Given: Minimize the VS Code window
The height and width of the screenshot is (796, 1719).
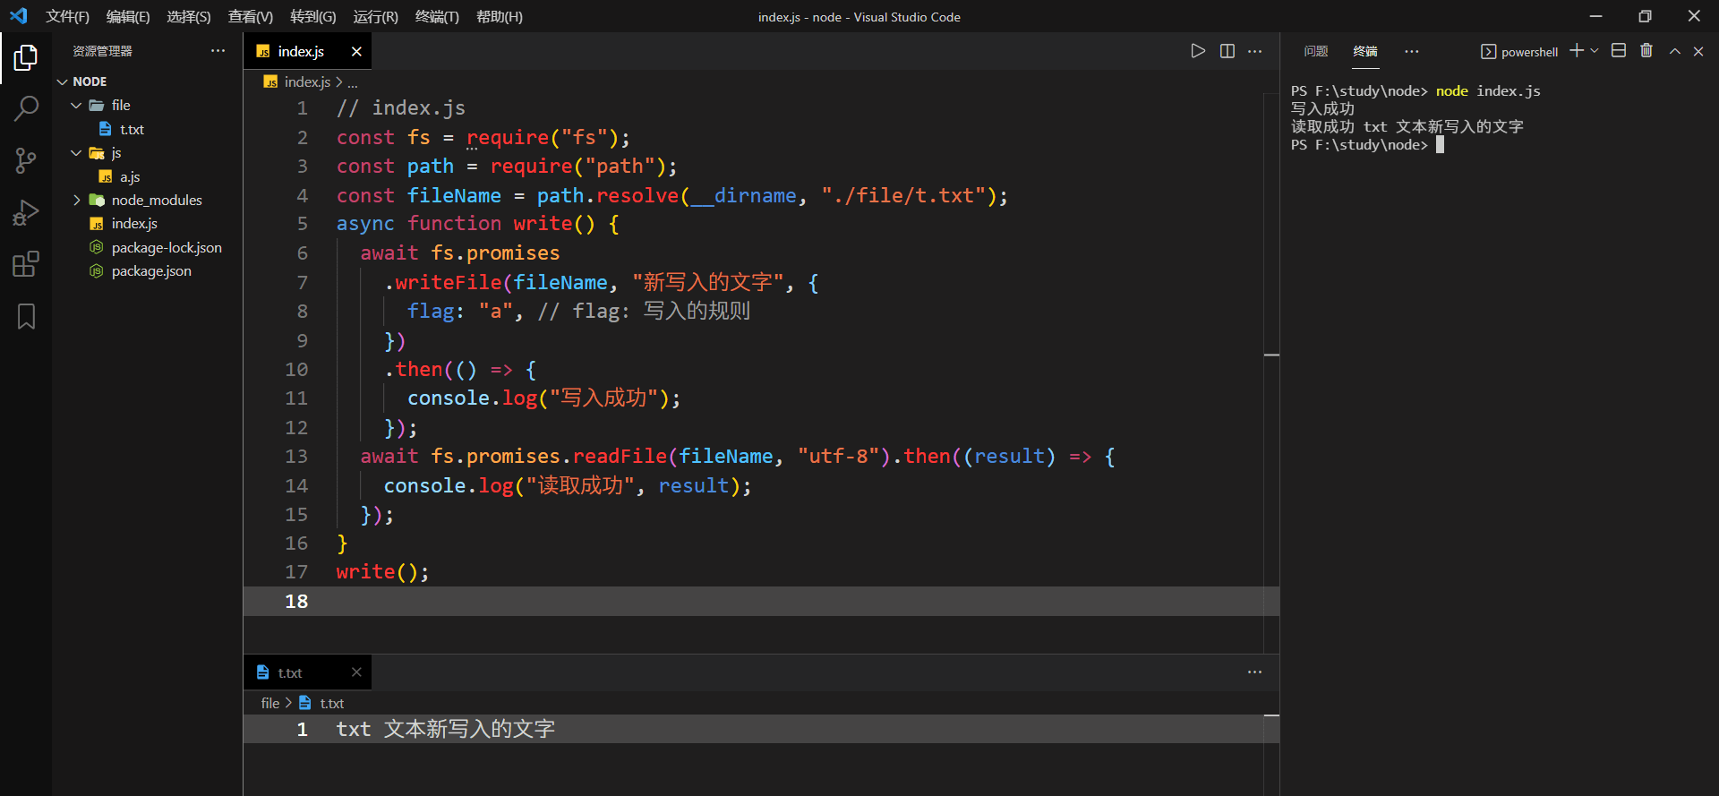Looking at the screenshot, I should click(1595, 16).
